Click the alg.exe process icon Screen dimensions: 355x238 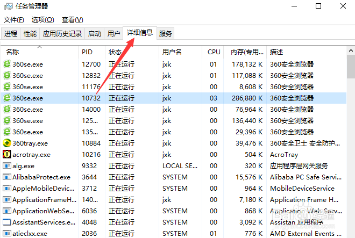pyautogui.click(x=7, y=166)
